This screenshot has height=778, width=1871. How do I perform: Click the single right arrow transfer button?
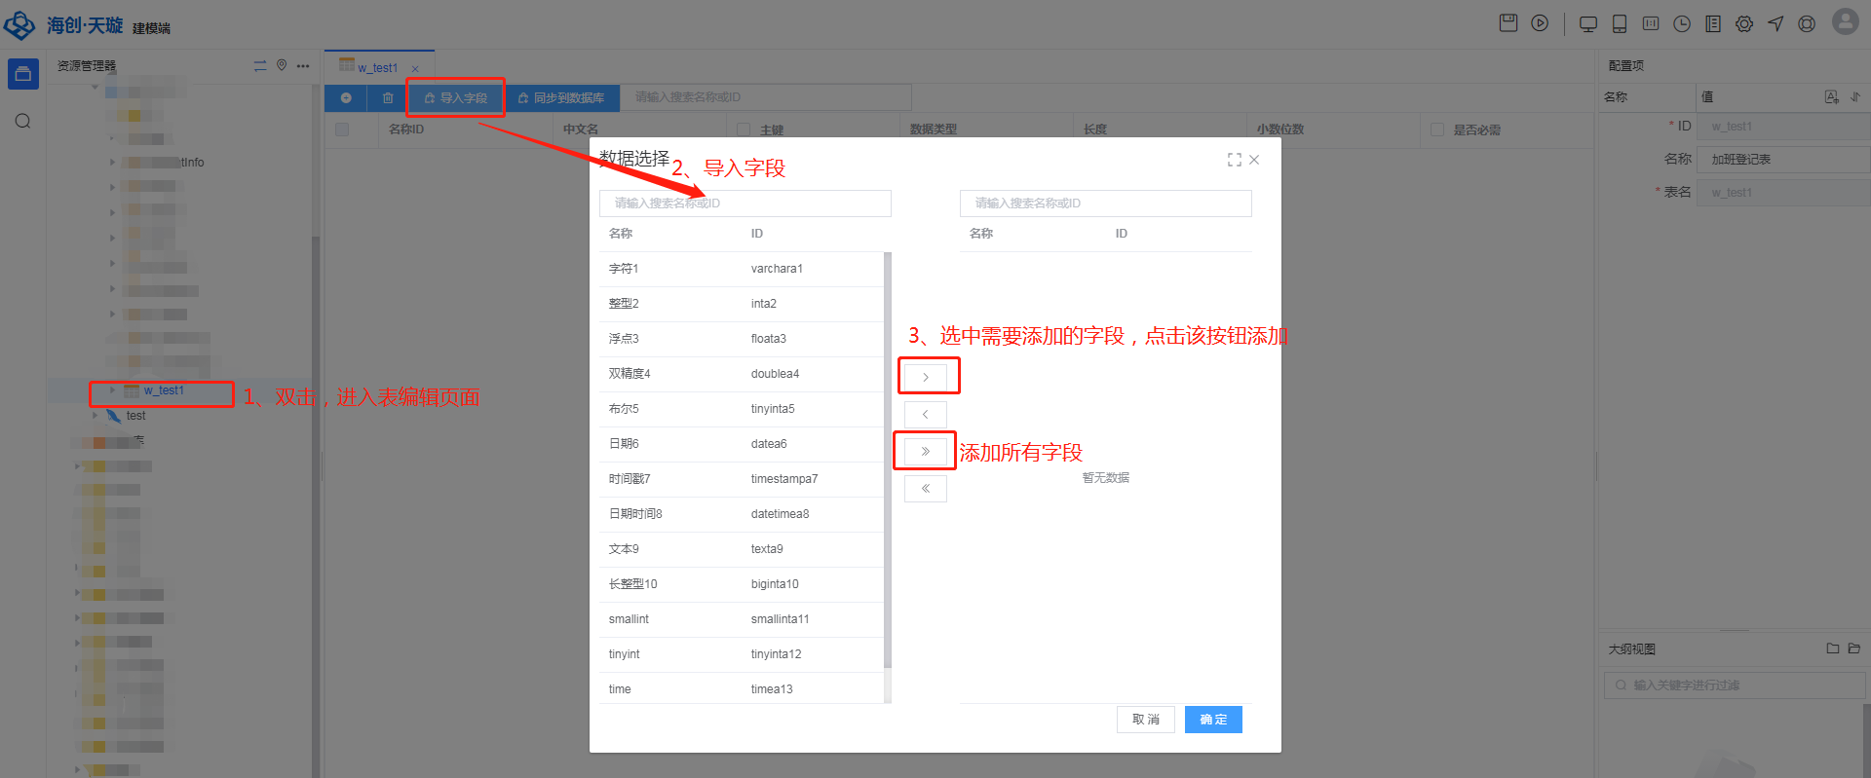(925, 377)
